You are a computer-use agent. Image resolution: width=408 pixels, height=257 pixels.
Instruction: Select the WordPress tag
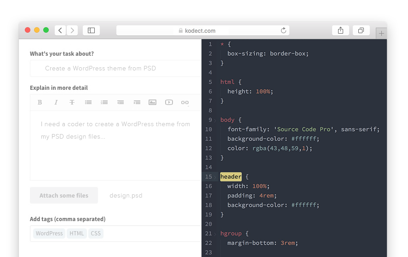pyautogui.click(x=49, y=234)
